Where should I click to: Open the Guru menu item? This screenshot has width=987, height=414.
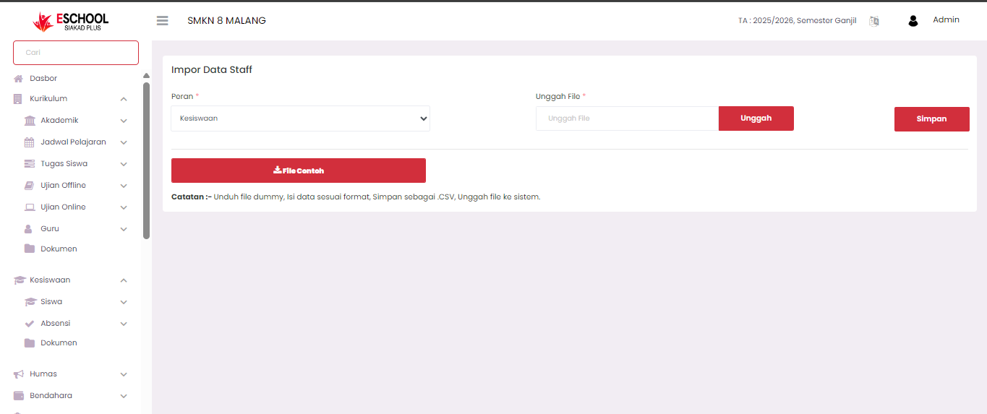[50, 229]
